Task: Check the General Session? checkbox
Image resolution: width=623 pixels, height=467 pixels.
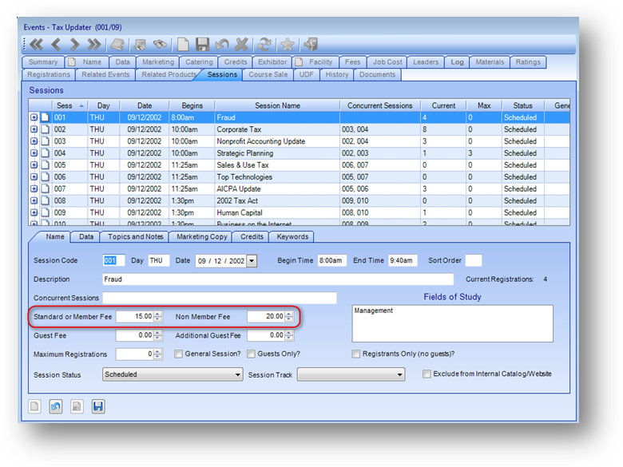Action: click(178, 354)
